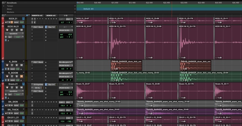Click the playlist icon on KICK.21 track
The width and height of the screenshot is (242, 126).
[x=23, y=19]
